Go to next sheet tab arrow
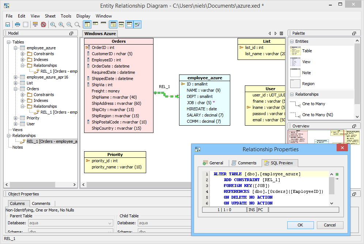Screen dimensions: 364x244 click(x=276, y=33)
